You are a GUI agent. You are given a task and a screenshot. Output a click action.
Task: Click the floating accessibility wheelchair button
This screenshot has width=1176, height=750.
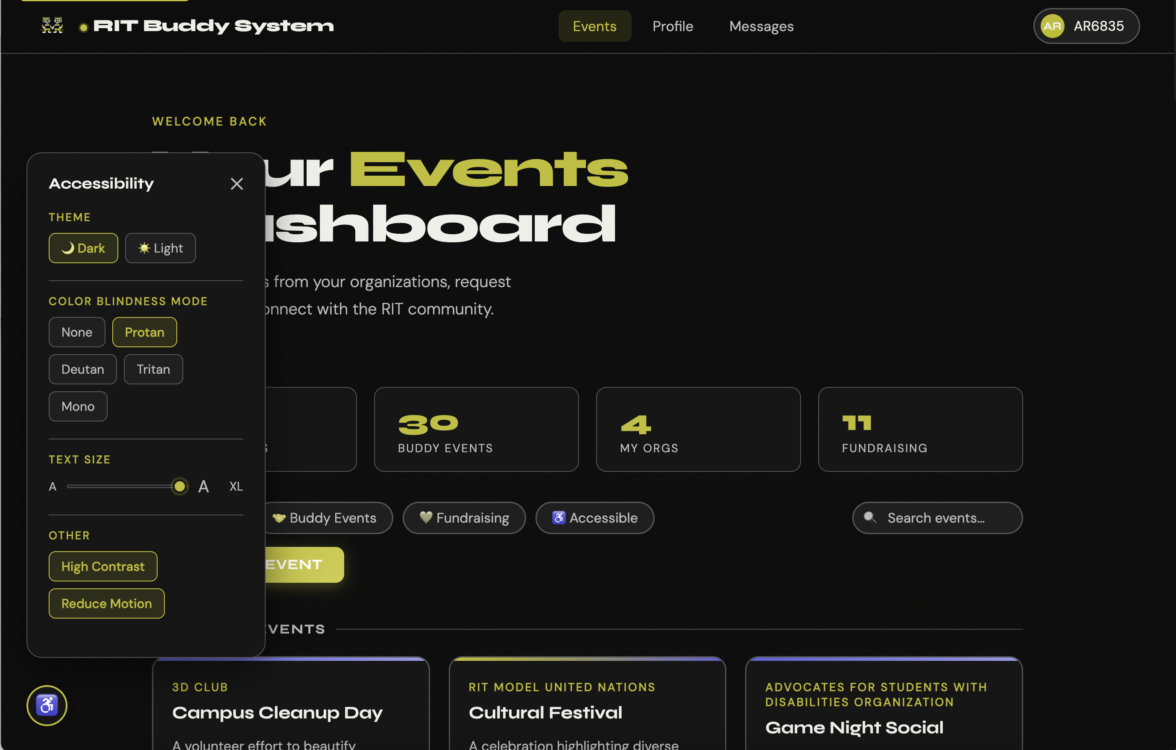[x=47, y=705]
